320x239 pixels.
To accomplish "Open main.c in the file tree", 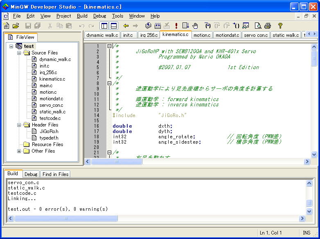I will click(46, 86).
